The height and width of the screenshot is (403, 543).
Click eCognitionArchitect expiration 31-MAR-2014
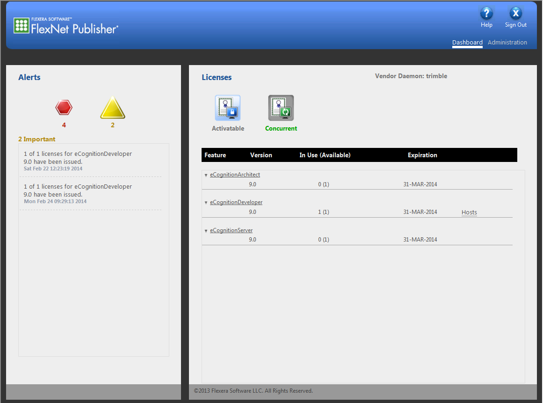[x=420, y=184]
